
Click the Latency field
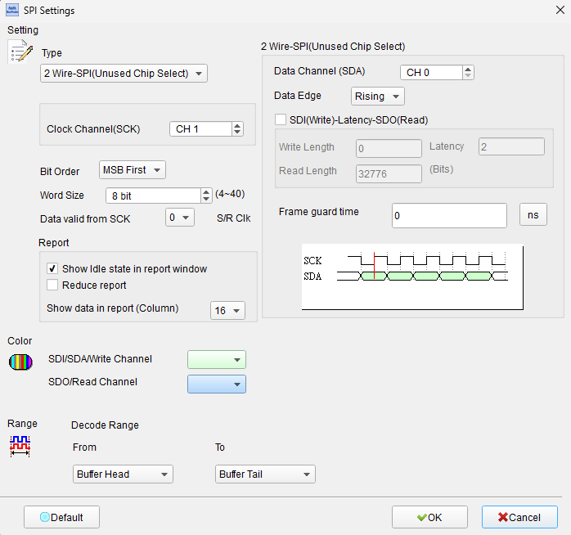[x=511, y=146]
